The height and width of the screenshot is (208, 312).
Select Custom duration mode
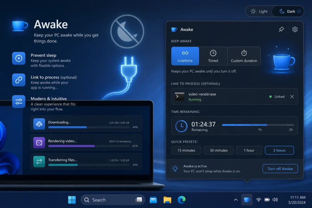pos(244,56)
